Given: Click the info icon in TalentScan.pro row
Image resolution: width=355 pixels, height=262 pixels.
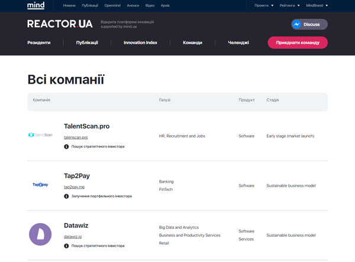Looking at the screenshot, I should (66, 146).
